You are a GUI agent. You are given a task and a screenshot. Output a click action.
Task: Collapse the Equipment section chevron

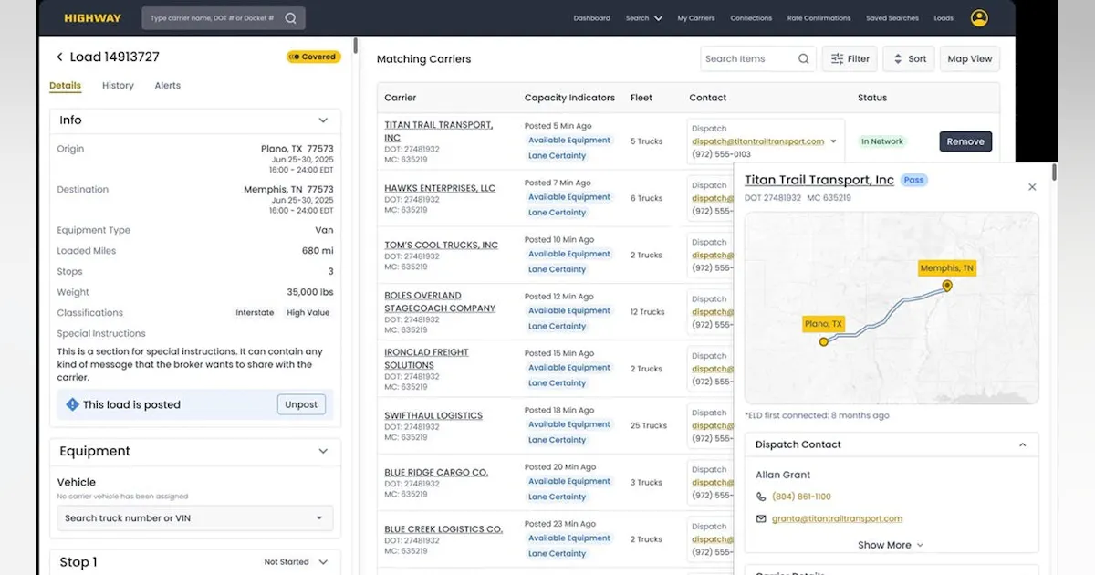click(322, 451)
